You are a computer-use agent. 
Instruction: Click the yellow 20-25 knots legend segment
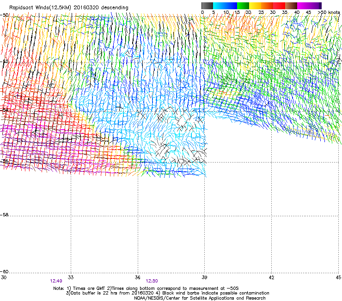(x=255, y=6)
